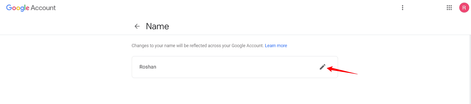The image size is (471, 104).
Task: Expand the vertical ellipsis menu in header
Action: pos(402,8)
